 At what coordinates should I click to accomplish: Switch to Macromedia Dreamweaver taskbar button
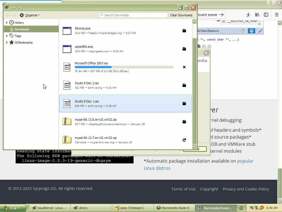click(216, 208)
